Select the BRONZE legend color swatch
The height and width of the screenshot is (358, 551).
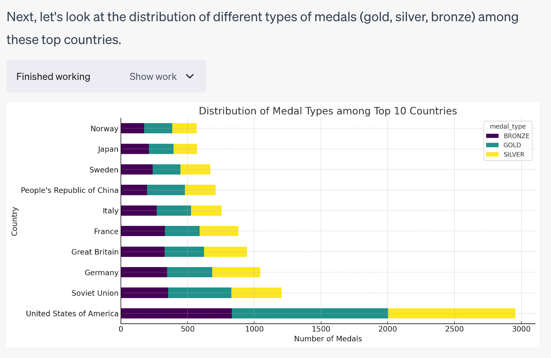pos(492,136)
